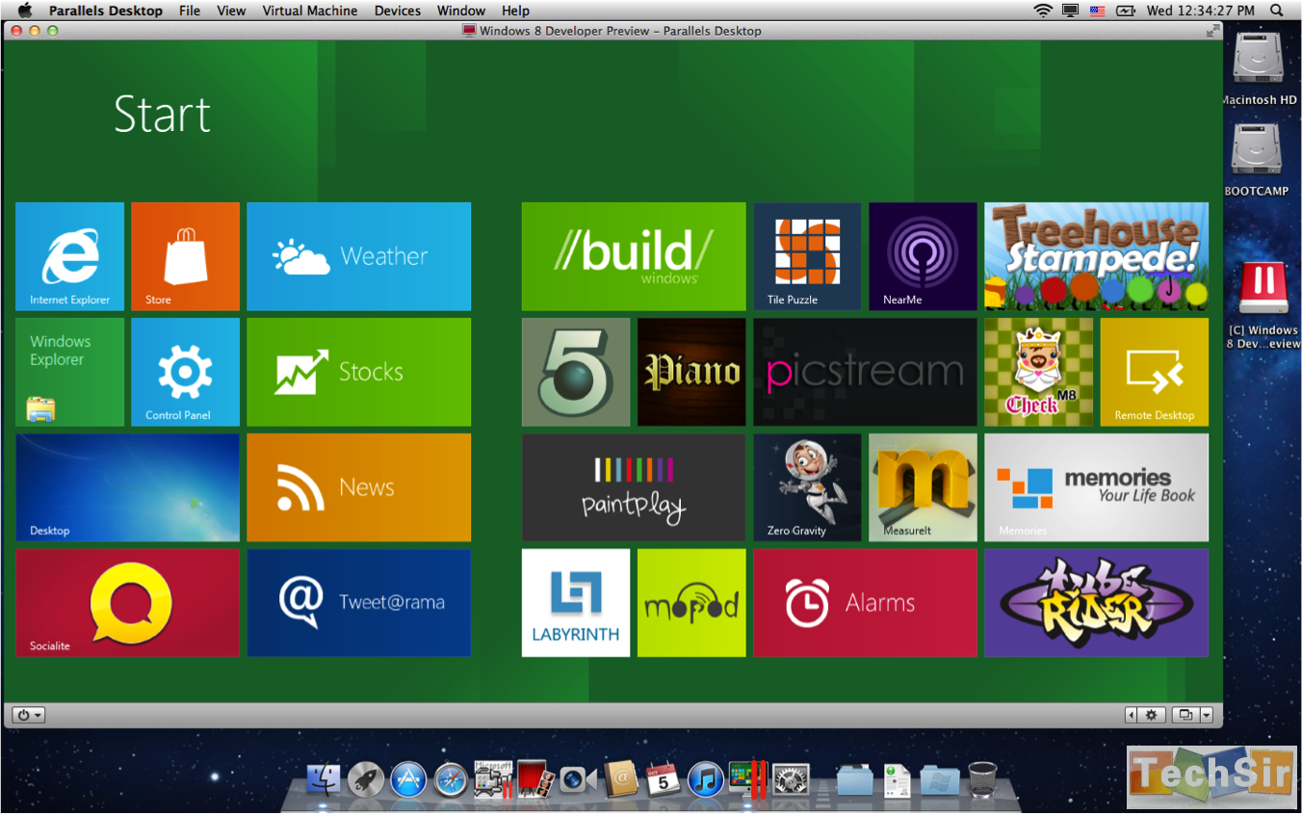Launch the paintplay app
The height and width of the screenshot is (814, 1302).
(633, 487)
